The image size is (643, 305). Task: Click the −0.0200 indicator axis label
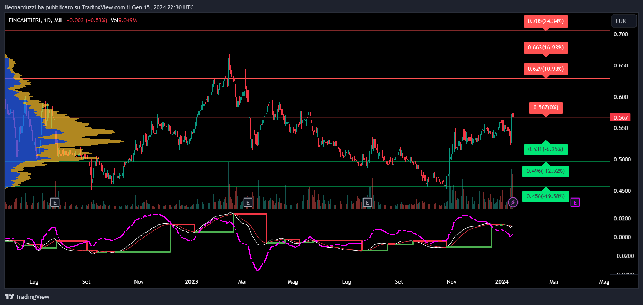click(x=624, y=256)
